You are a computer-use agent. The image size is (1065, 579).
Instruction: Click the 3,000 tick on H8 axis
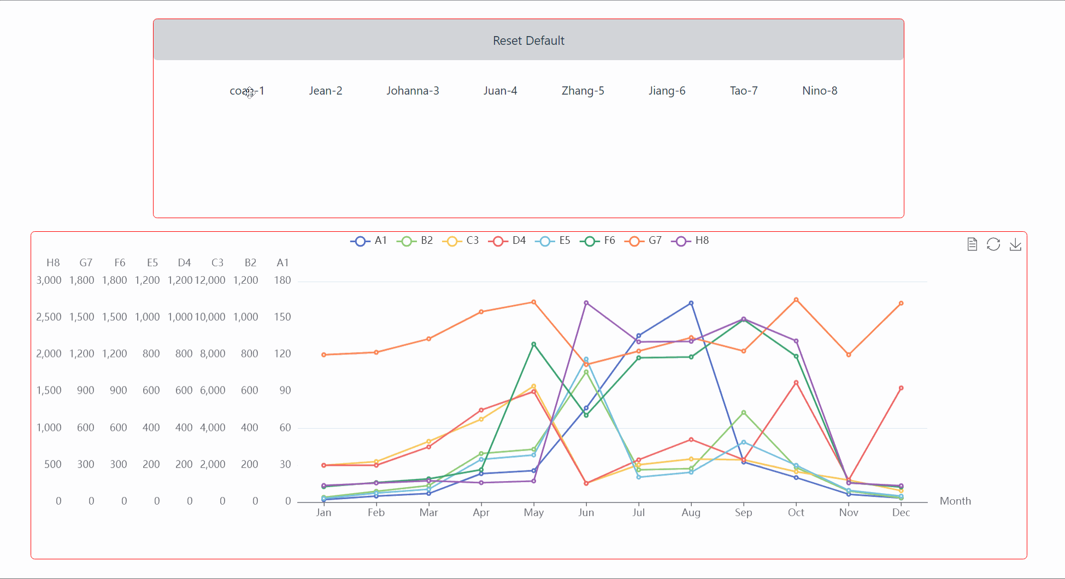tap(49, 280)
